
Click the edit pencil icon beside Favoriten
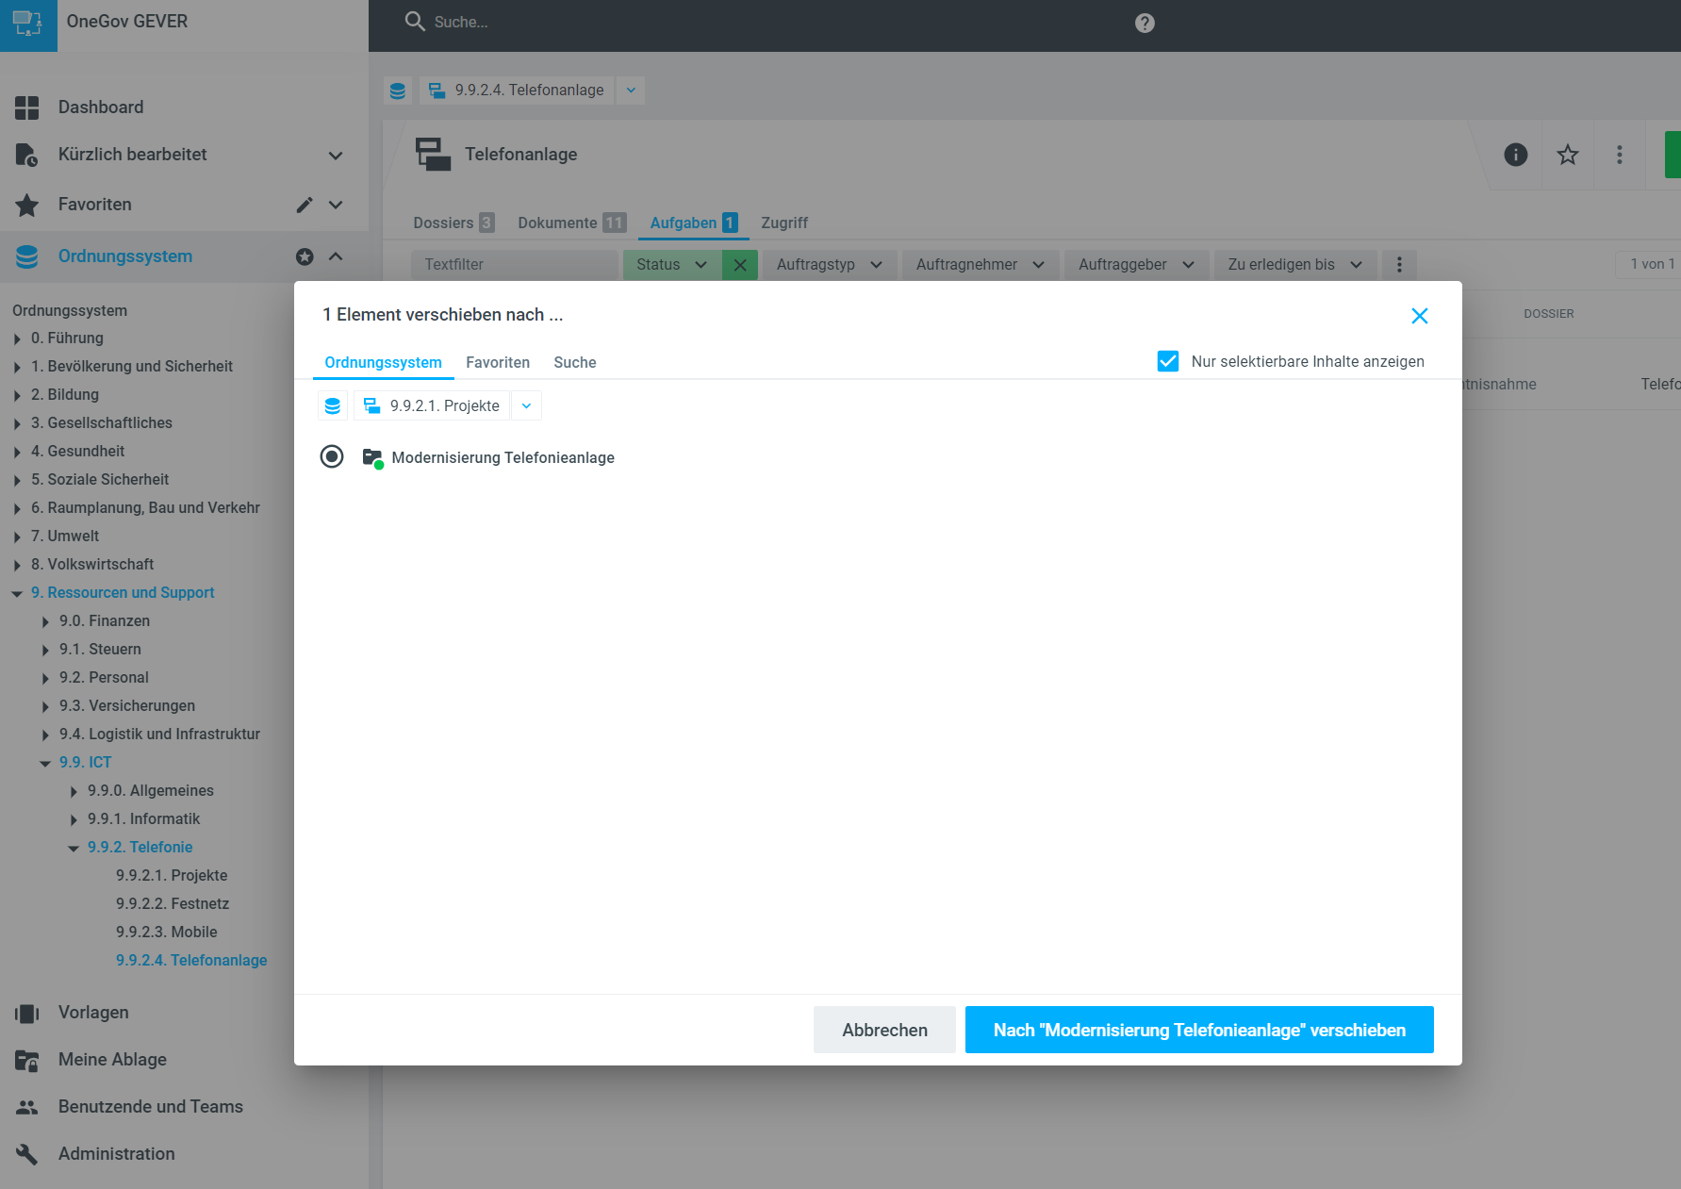point(305,205)
